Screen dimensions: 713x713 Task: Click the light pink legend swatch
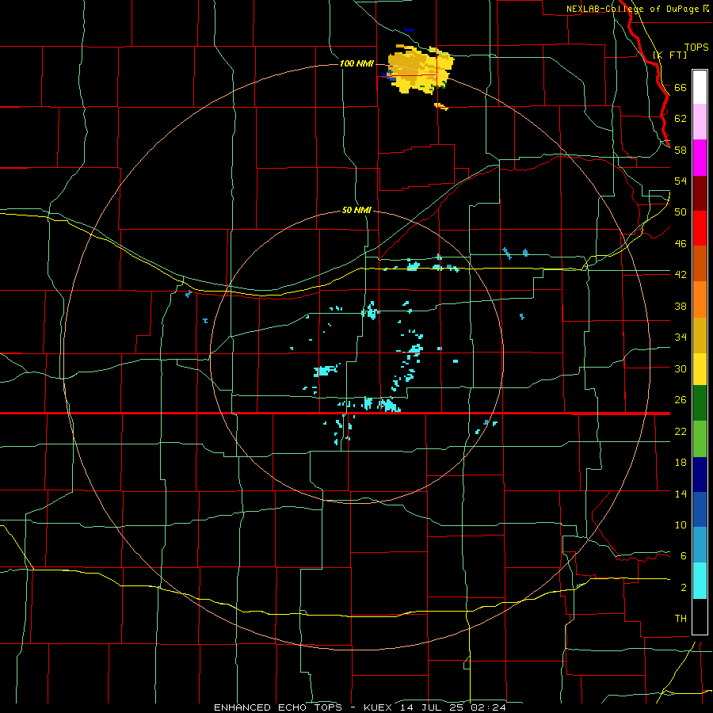click(700, 122)
